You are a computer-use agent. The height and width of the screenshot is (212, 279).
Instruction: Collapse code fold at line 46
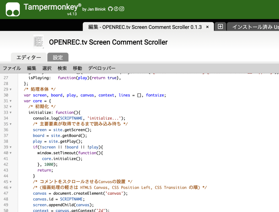tap(11, 188)
